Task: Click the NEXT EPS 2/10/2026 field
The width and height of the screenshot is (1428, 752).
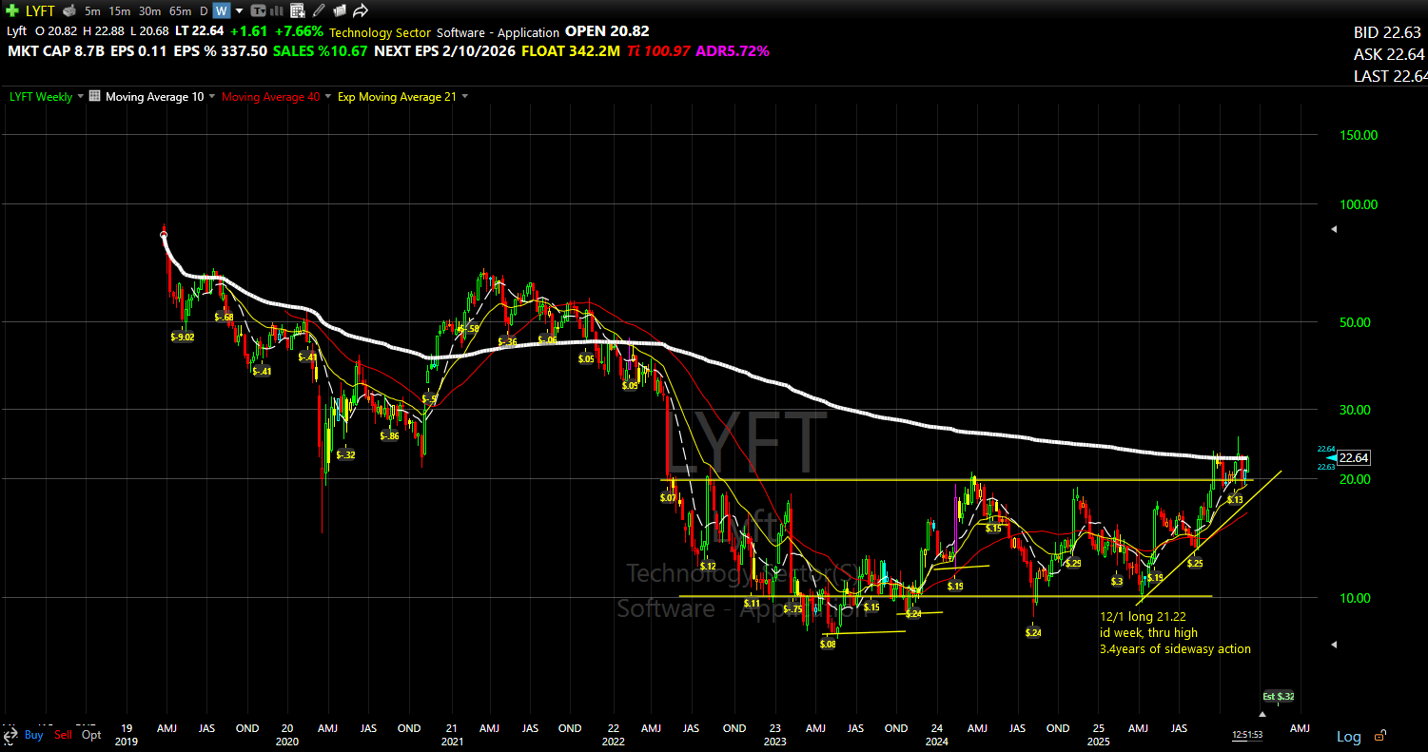Action: 443,51
